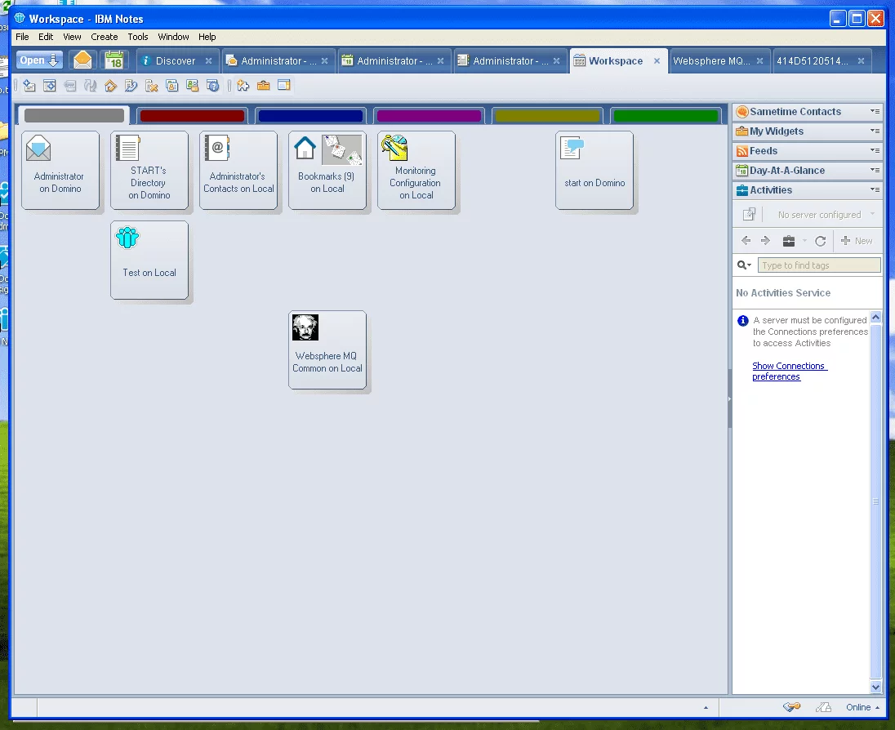
Task: Click the New button in Activities
Action: (857, 241)
